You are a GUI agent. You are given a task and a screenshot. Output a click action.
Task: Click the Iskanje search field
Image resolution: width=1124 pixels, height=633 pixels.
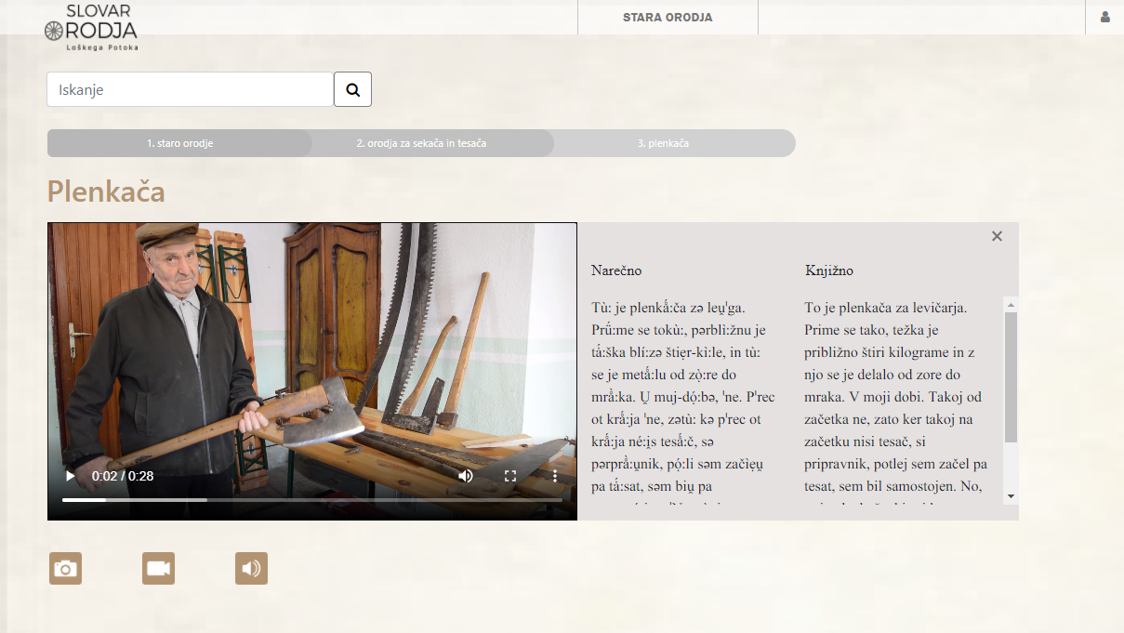[191, 89]
